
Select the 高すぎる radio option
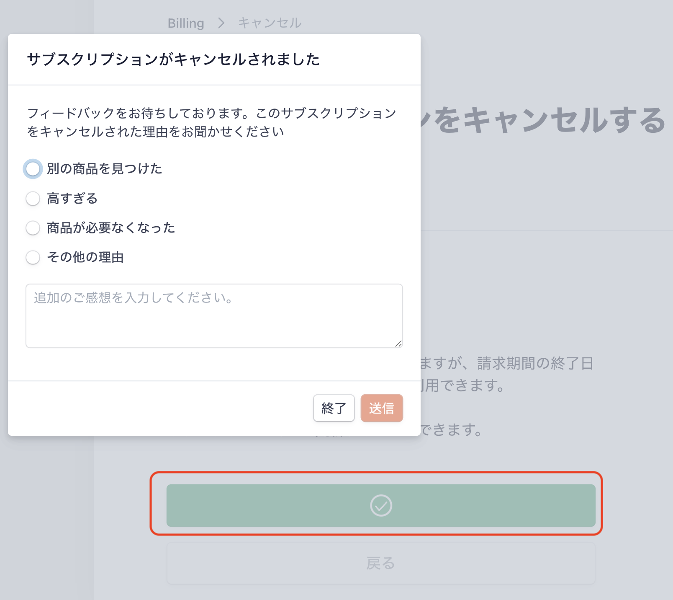click(33, 199)
